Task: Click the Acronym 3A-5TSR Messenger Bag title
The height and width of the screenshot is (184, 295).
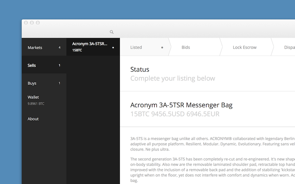Action: [x=181, y=105]
